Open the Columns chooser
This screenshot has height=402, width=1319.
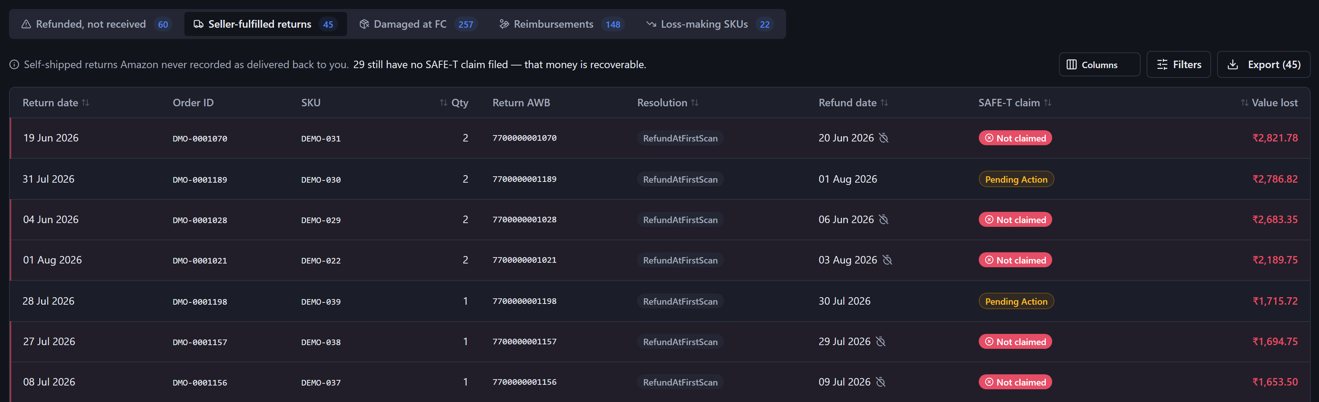pyautogui.click(x=1099, y=64)
